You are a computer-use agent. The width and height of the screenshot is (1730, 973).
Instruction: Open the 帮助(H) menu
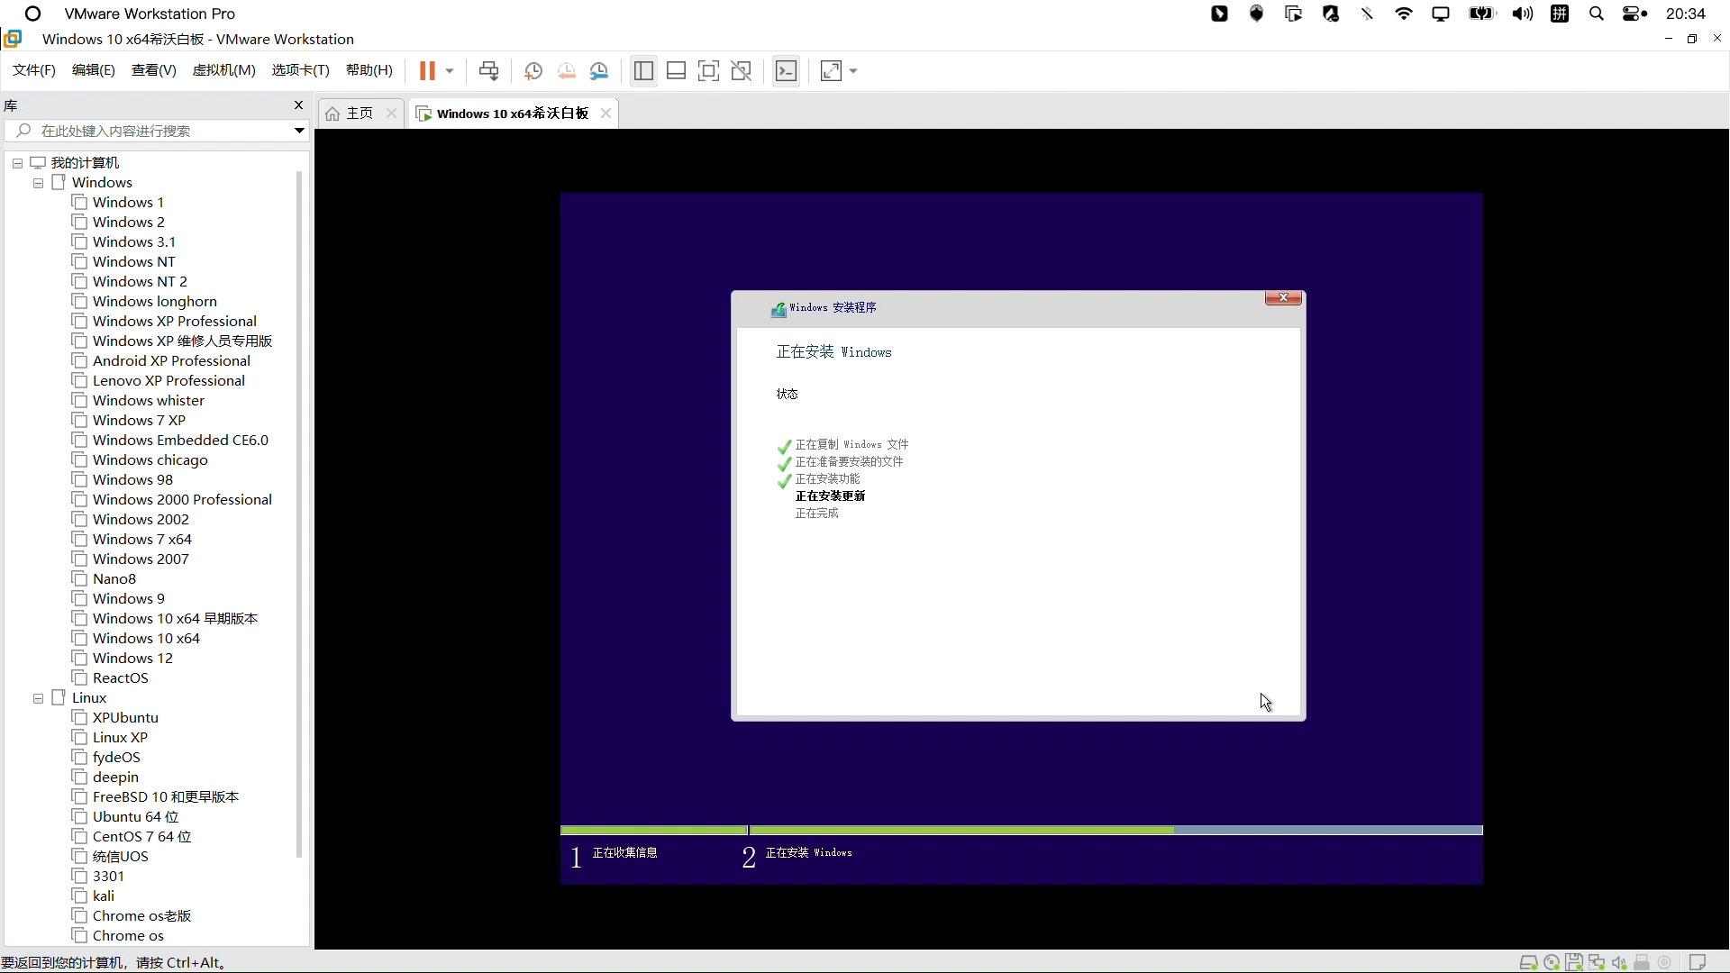click(x=369, y=70)
